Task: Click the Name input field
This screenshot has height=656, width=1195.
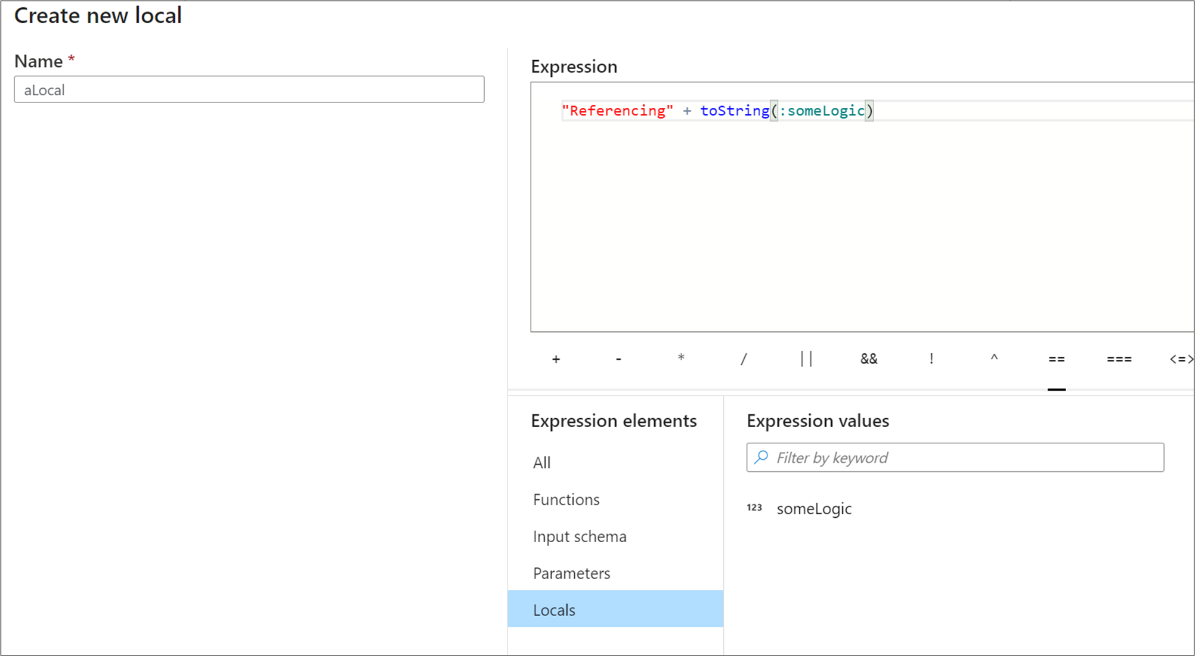Action: point(248,89)
